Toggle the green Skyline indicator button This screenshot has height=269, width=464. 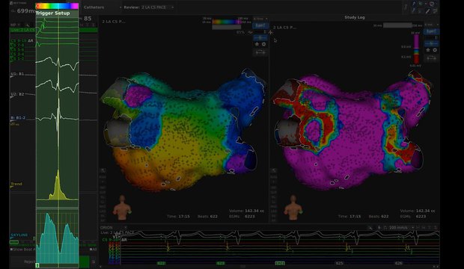(14, 242)
